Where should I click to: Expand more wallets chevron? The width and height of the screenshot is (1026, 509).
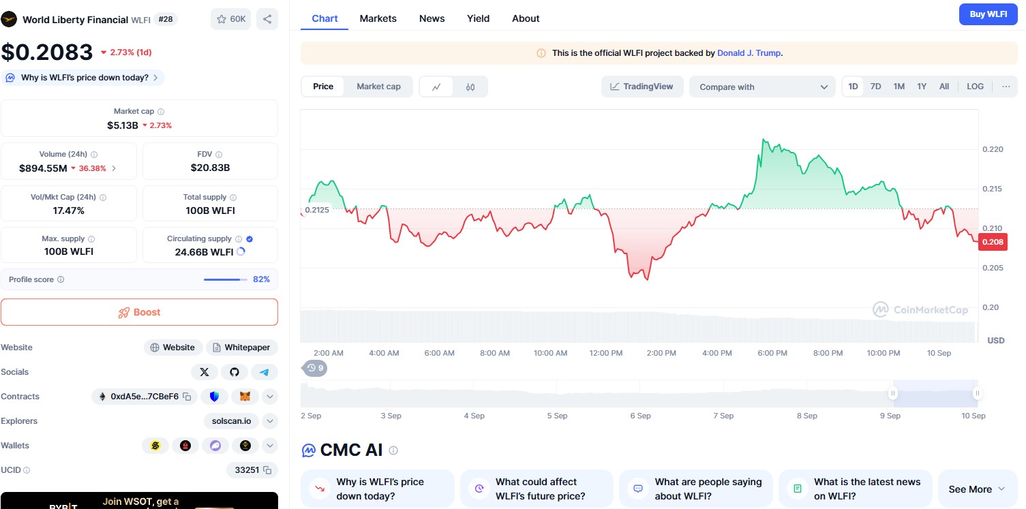[270, 446]
